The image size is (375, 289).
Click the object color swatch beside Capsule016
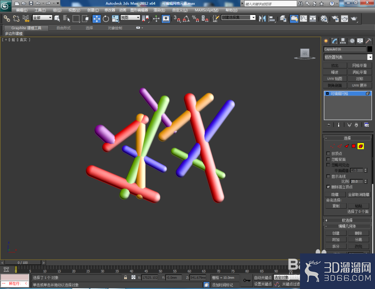click(370, 49)
